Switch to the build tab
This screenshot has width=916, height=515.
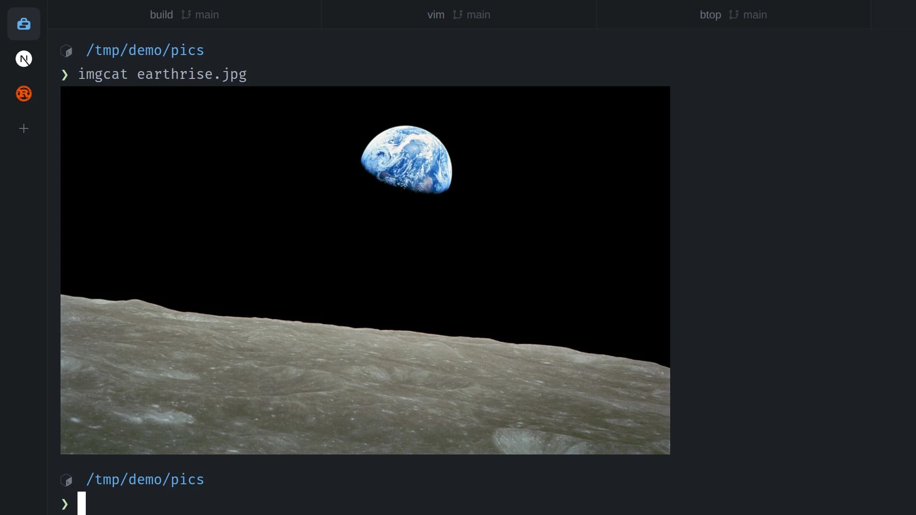(184, 15)
